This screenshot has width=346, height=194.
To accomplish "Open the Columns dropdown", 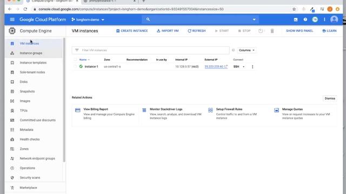I will (247, 50).
